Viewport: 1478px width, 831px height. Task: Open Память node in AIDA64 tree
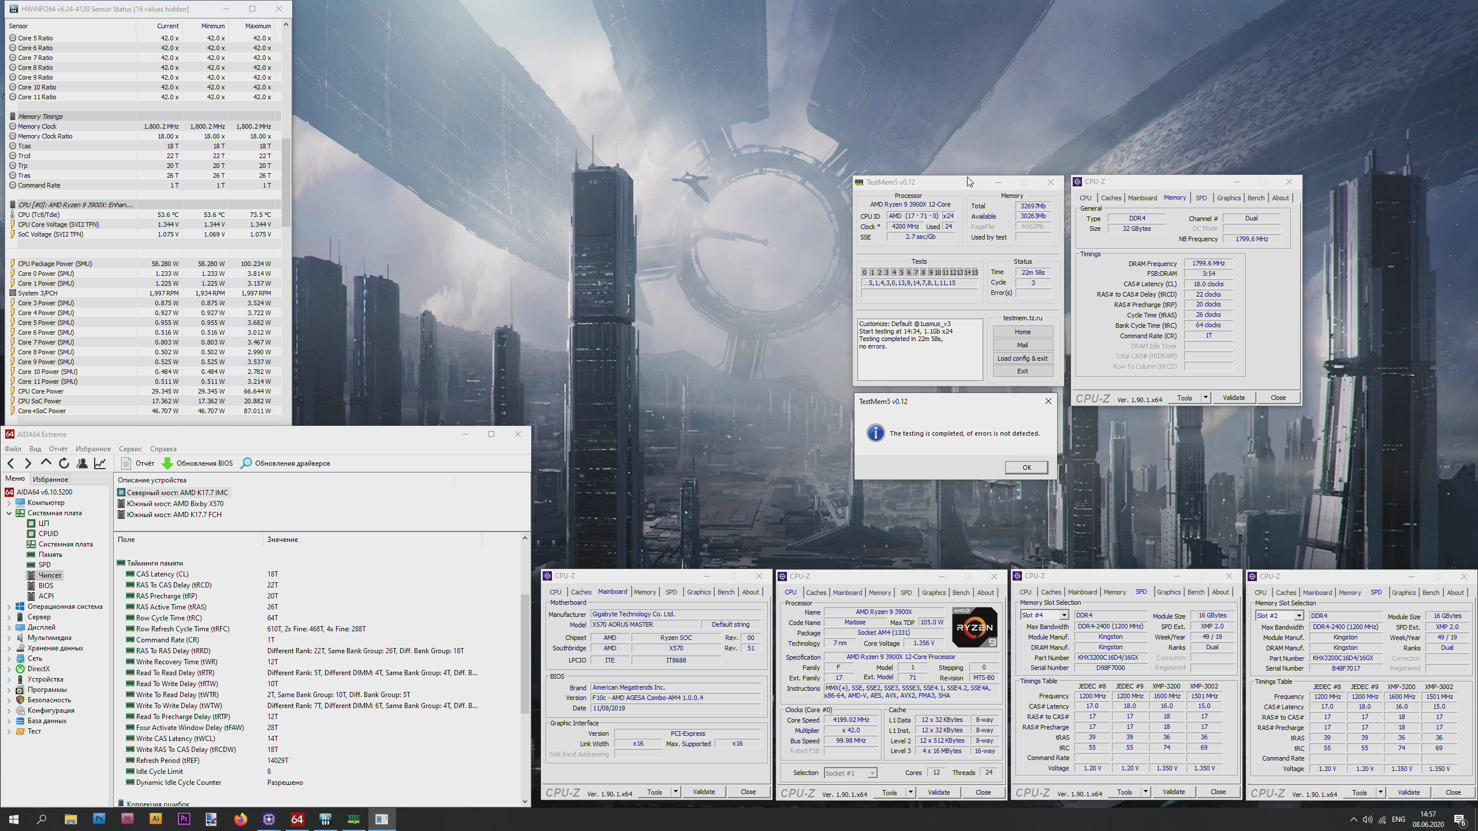click(44, 554)
